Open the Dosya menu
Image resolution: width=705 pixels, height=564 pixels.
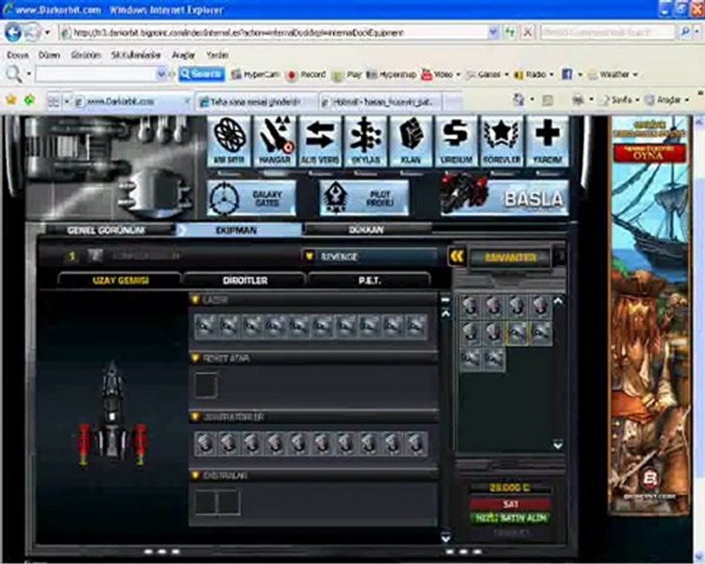tap(18, 55)
